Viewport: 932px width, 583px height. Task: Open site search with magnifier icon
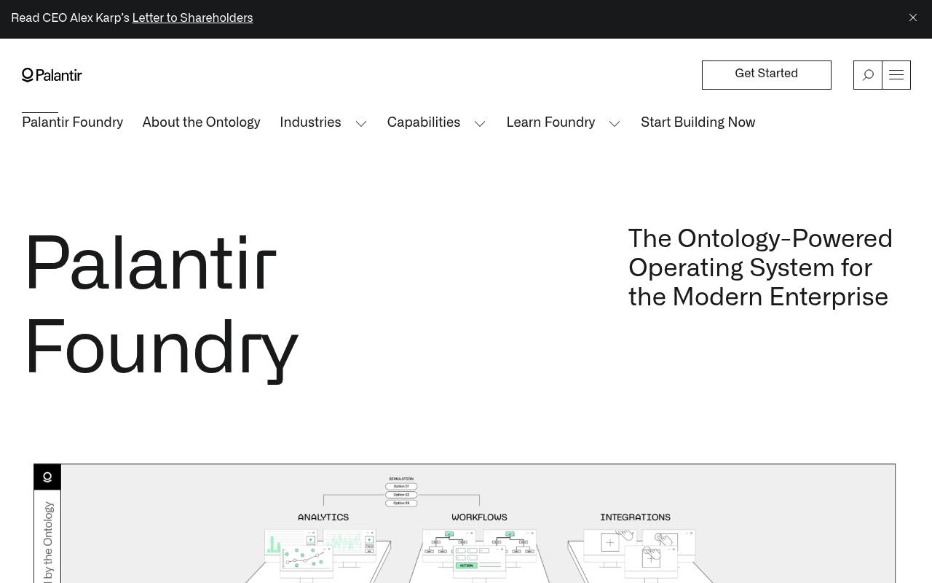point(867,75)
